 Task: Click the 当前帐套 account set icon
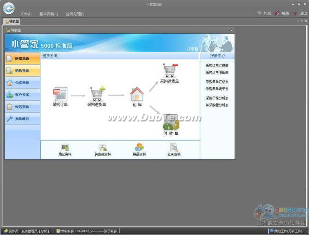58,231
